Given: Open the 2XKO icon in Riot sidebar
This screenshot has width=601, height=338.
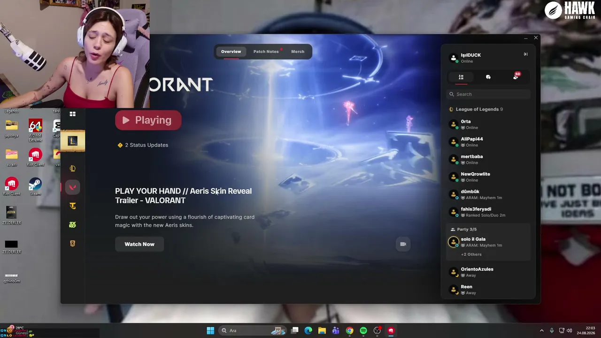Looking at the screenshot, I should (x=73, y=225).
